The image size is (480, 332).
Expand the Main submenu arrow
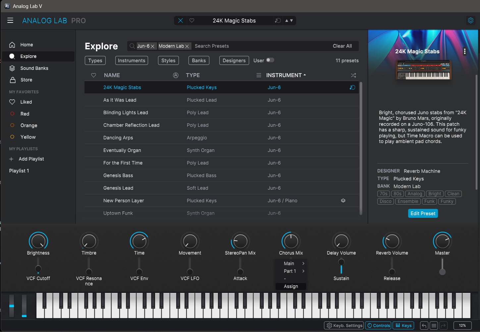point(303,263)
